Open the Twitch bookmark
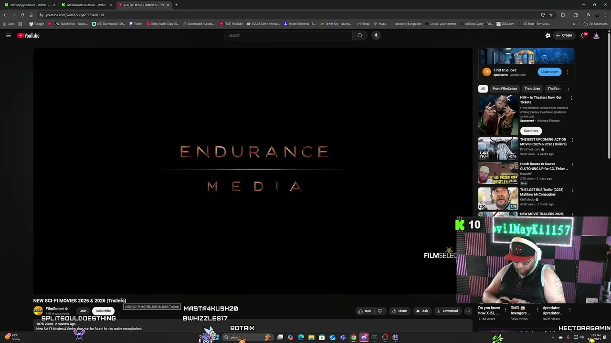 point(136,24)
